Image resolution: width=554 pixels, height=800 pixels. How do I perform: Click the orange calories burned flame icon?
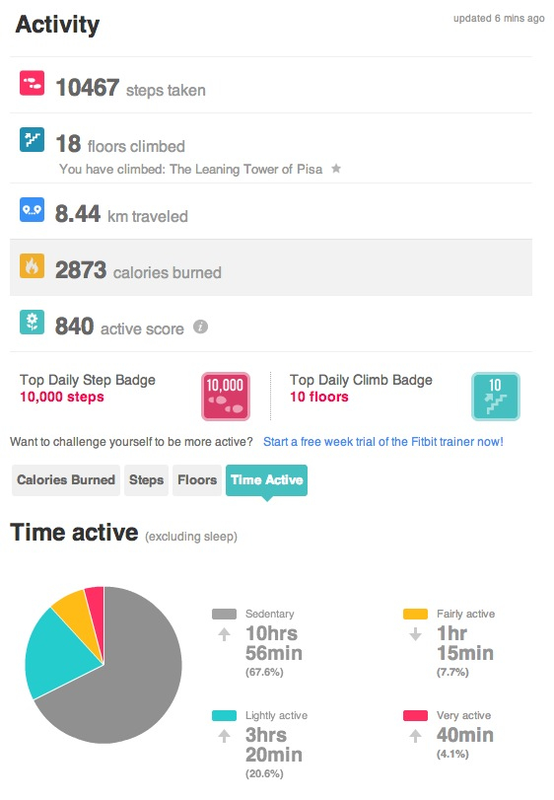coord(33,265)
